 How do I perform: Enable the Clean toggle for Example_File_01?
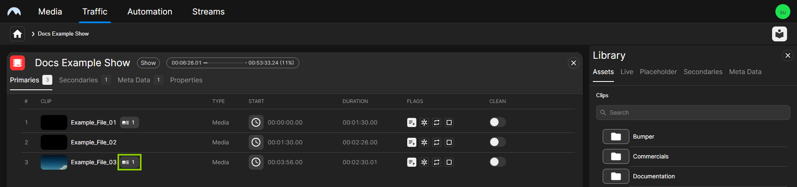point(497,122)
